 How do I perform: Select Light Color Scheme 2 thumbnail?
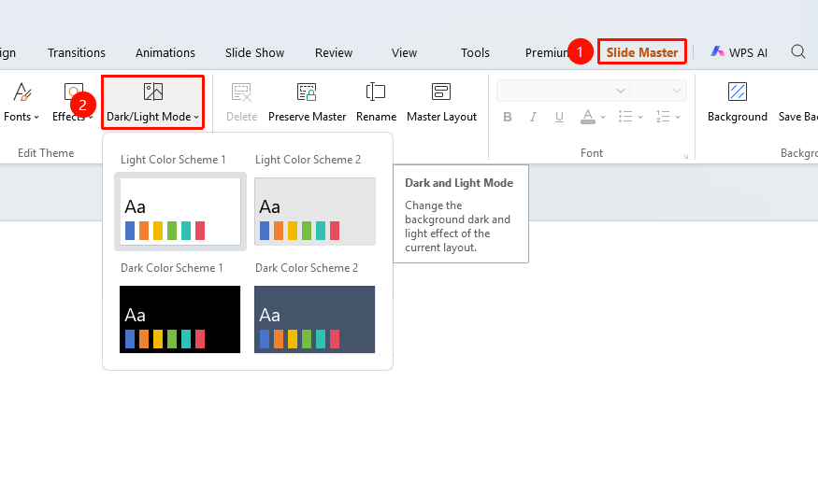click(314, 212)
